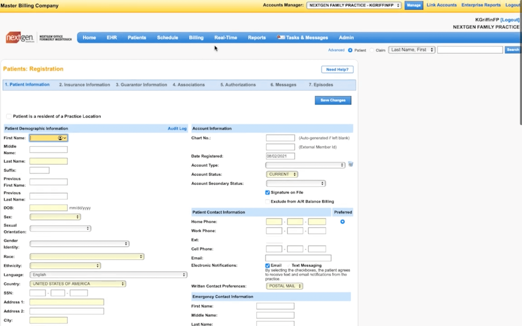Click the patient lookup icon inside First Name field
522x326 pixels.
pyautogui.click(x=60, y=138)
